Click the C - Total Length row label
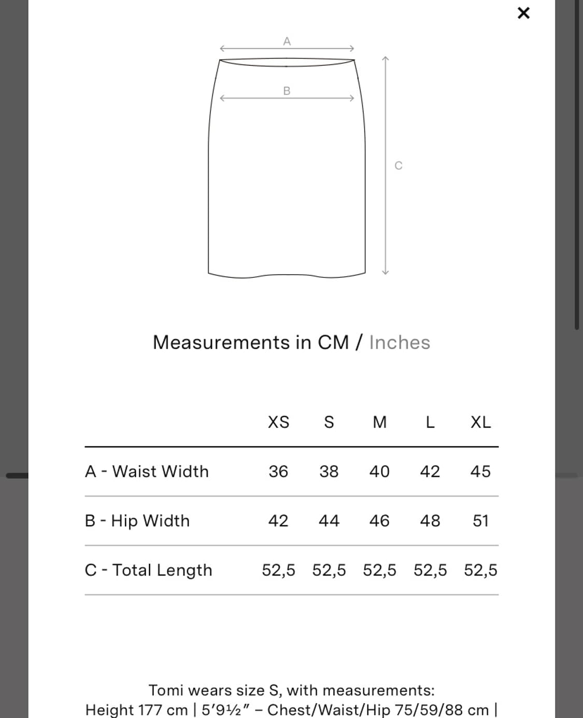Screen dimensions: 583x718 pos(148,570)
